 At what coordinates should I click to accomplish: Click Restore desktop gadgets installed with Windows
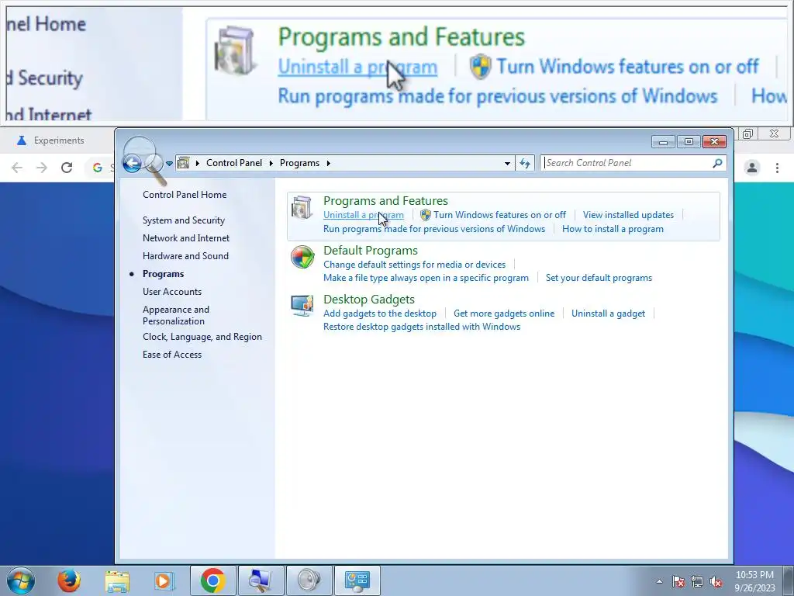click(x=422, y=327)
